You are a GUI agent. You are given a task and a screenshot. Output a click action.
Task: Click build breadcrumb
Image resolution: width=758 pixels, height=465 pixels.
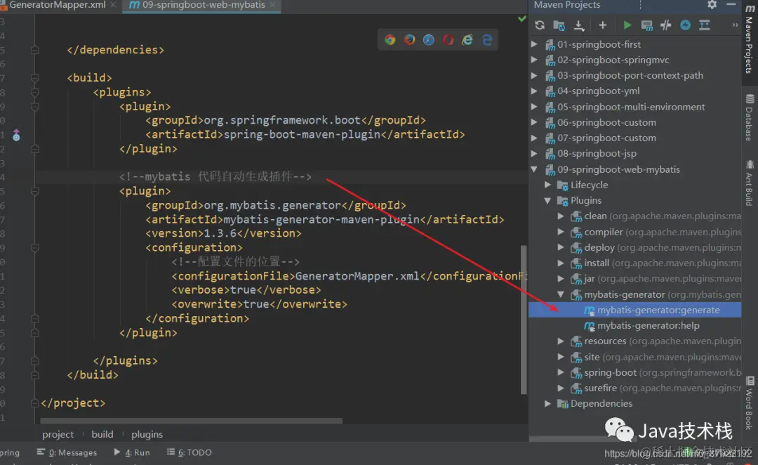102,435
